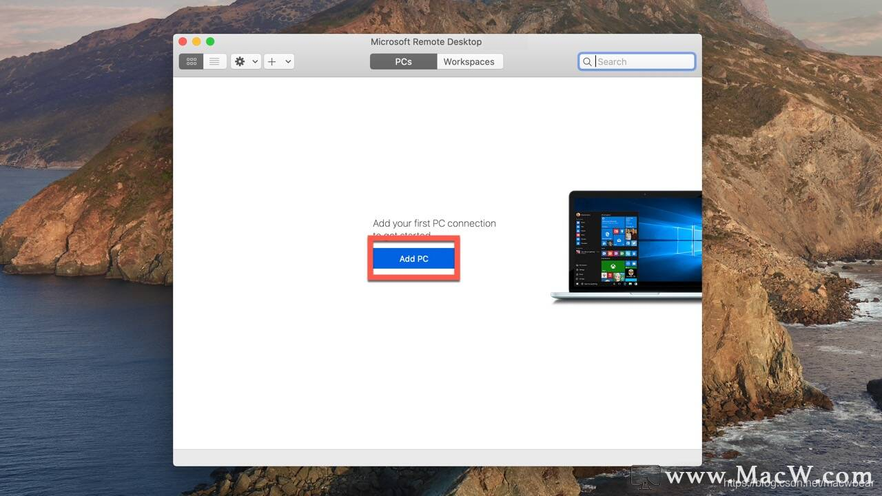Click the Add PC button

pyautogui.click(x=413, y=258)
